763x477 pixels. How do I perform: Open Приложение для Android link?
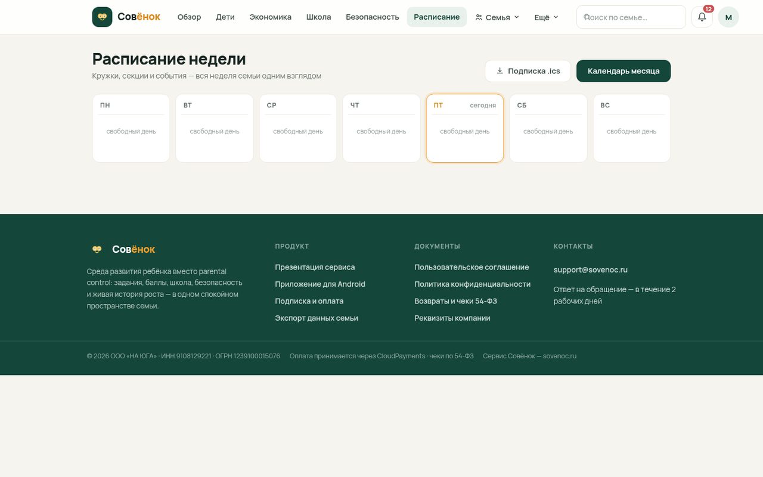click(x=320, y=284)
